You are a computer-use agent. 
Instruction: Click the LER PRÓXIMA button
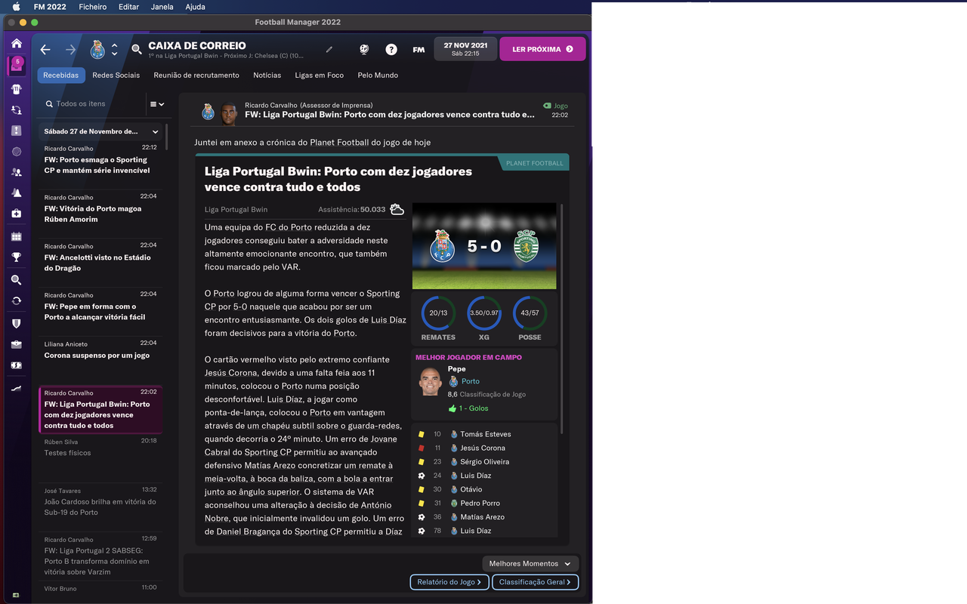click(542, 49)
